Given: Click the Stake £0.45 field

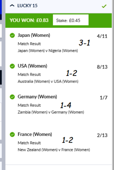Looking at the screenshot, I should click(71, 20).
